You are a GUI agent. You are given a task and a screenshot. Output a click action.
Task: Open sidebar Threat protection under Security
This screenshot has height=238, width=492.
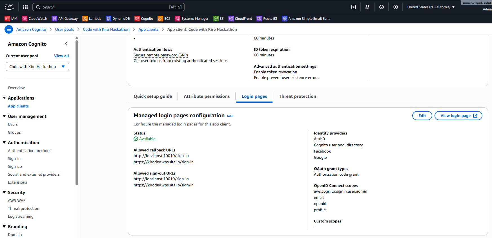[23, 208]
